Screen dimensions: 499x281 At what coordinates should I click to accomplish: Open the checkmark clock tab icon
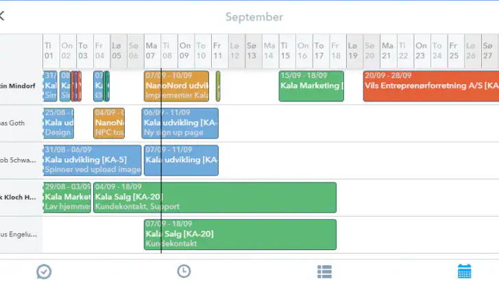point(44,272)
